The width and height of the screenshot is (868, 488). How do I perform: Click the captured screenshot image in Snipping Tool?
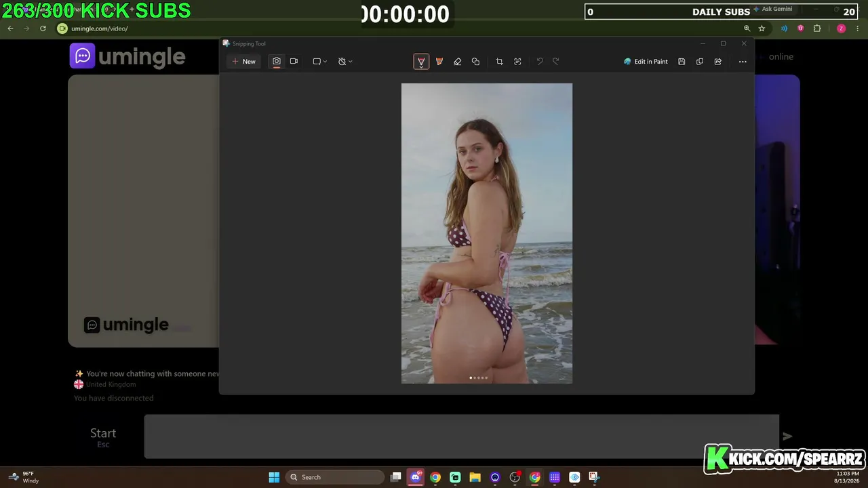tap(487, 233)
